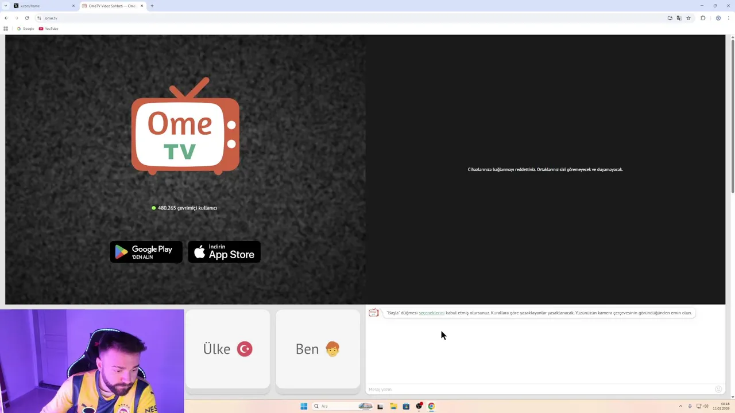Switch to the x.com/home tab
The height and width of the screenshot is (413, 735).
(x=44, y=6)
